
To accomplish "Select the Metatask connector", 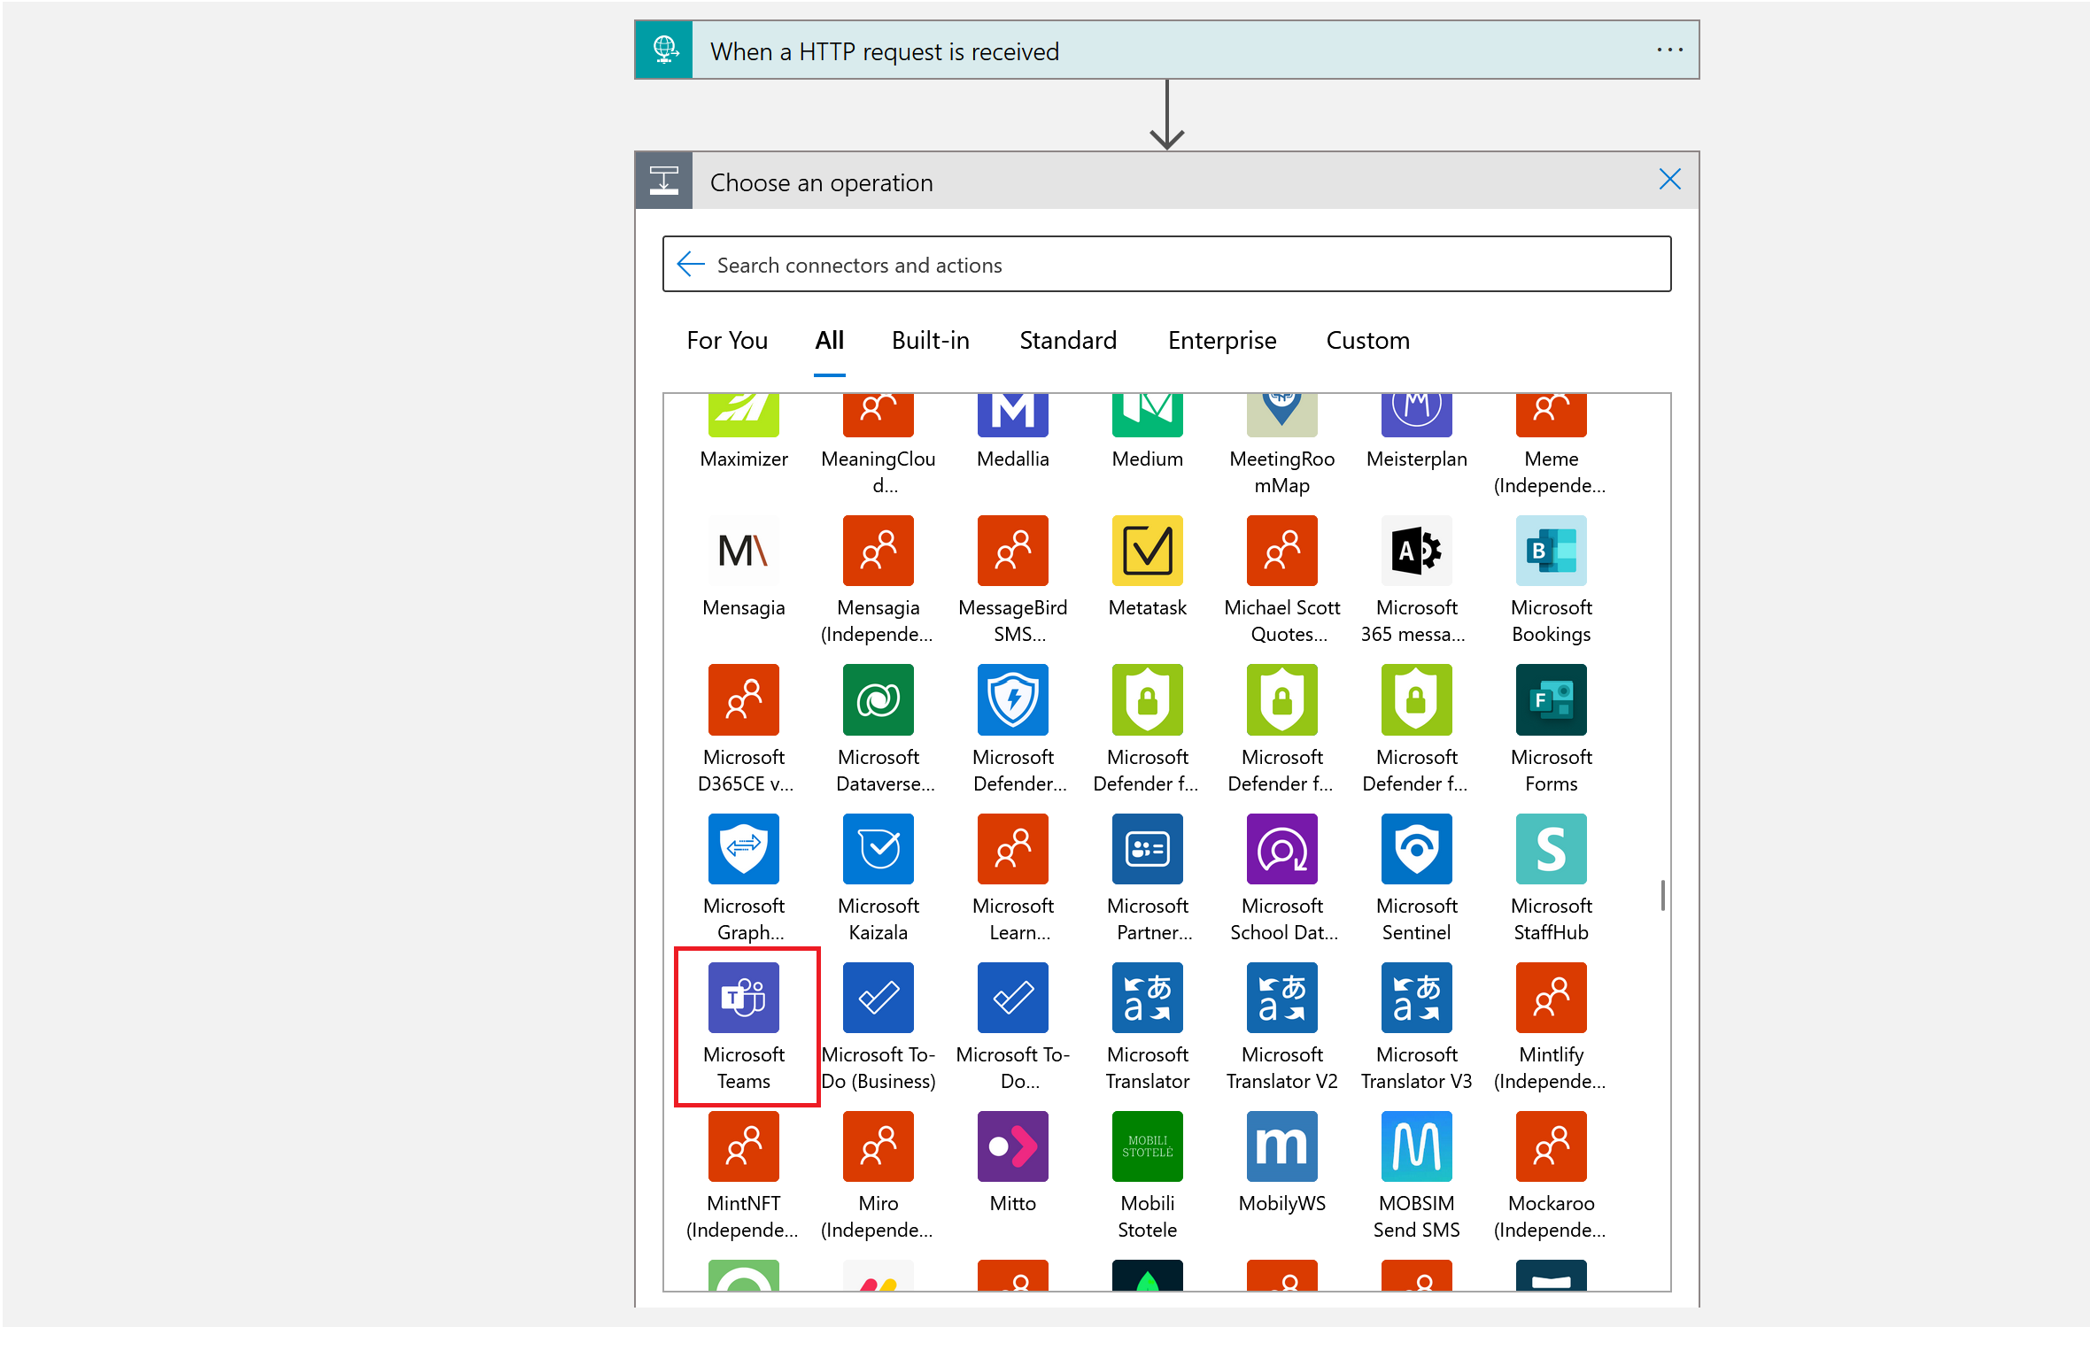I will tap(1146, 552).
